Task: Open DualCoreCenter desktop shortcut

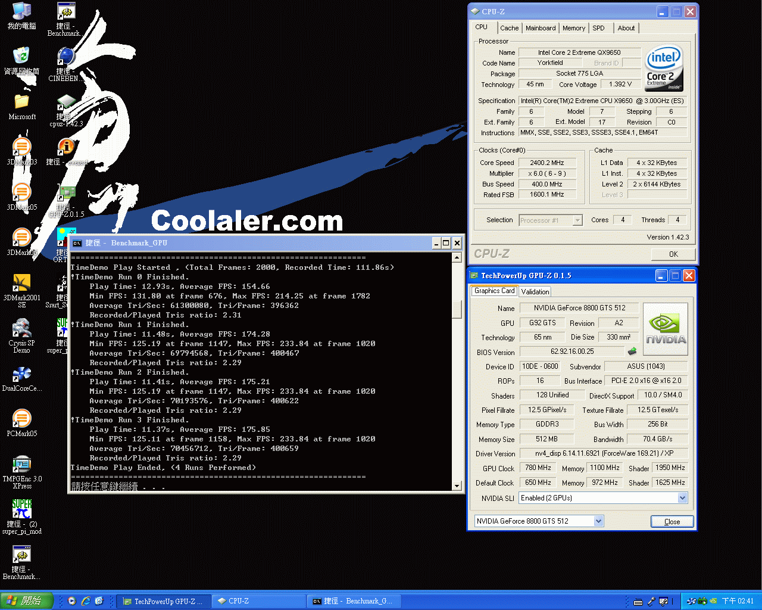Action: click(x=21, y=378)
